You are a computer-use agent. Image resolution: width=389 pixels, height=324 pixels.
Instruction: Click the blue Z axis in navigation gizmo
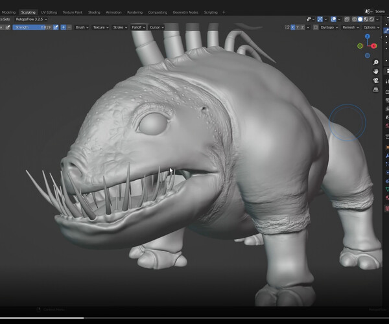tap(368, 37)
